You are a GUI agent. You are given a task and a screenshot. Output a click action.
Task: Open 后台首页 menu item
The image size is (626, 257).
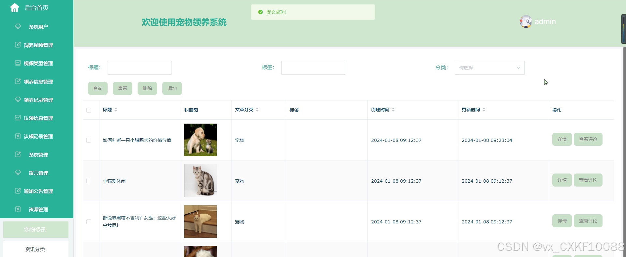tap(37, 8)
